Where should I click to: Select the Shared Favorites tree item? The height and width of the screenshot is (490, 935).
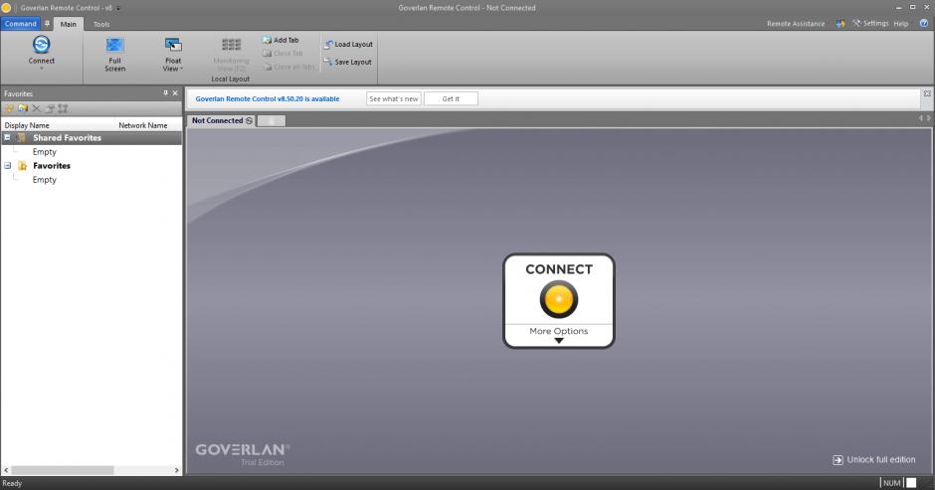point(67,138)
